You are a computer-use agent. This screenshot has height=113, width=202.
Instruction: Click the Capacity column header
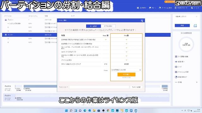pyautogui.click(x=46, y=16)
